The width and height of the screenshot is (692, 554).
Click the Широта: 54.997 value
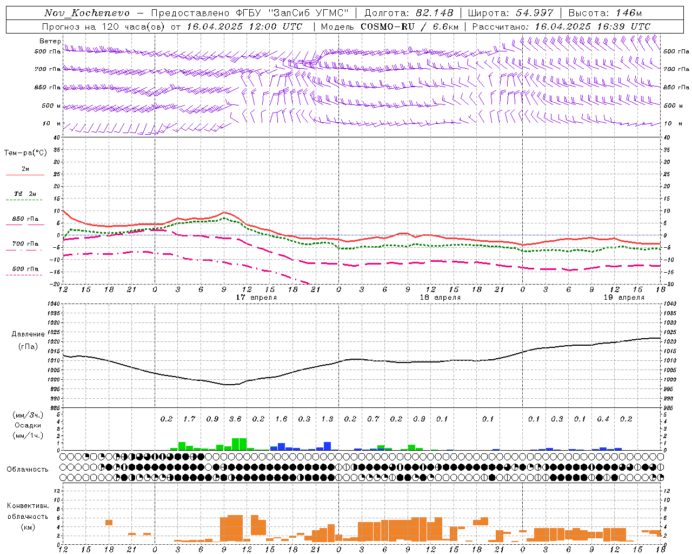point(511,13)
